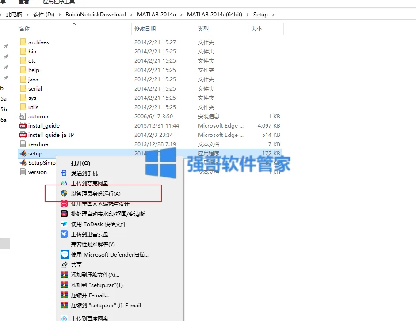Click the install_guide PDF icon

pyautogui.click(x=23, y=126)
